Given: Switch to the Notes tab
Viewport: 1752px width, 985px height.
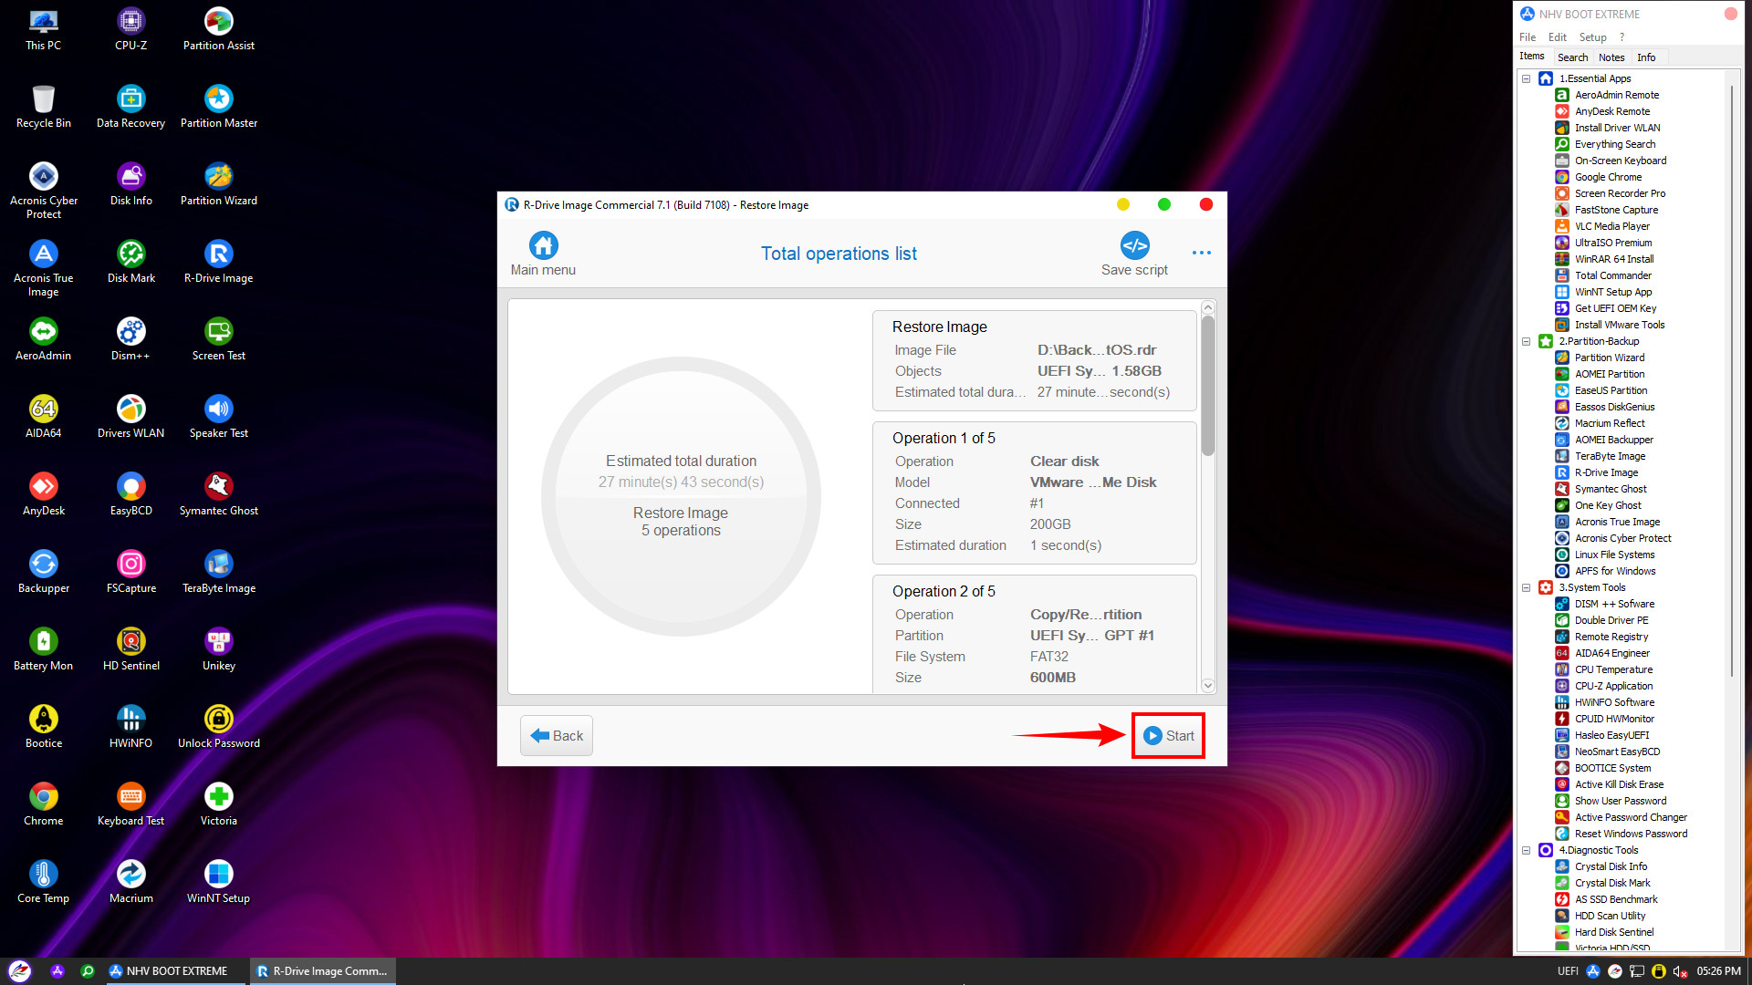Looking at the screenshot, I should point(1611,57).
